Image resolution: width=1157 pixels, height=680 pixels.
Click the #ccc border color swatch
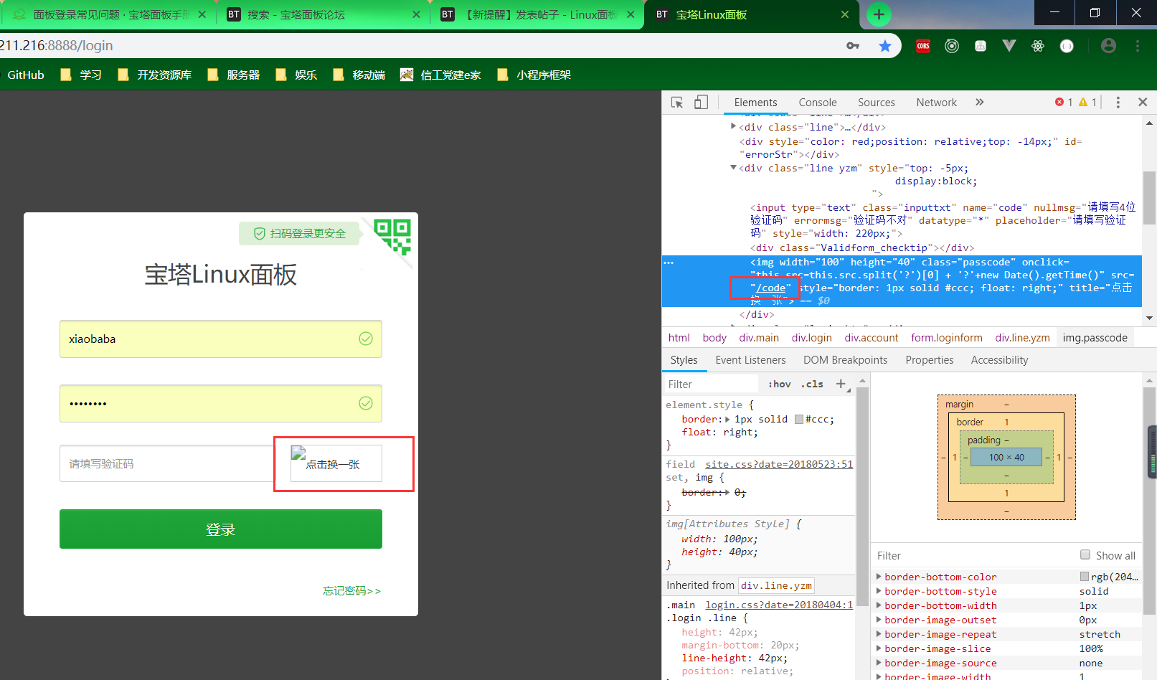click(x=799, y=420)
